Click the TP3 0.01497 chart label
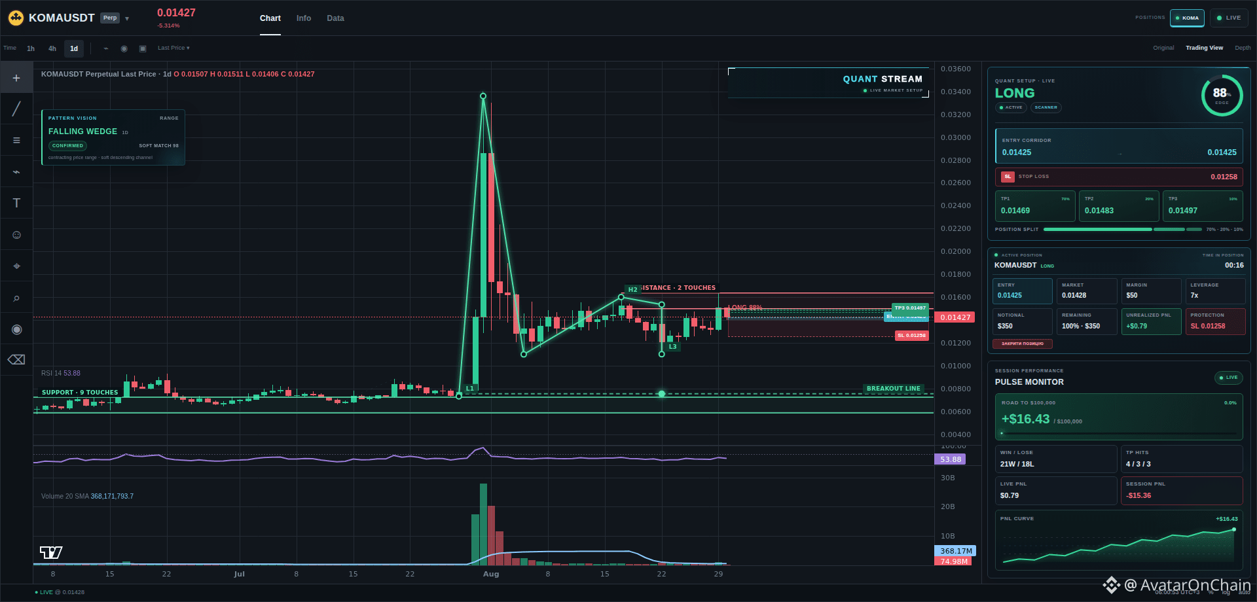The width and height of the screenshot is (1257, 602). [910, 308]
